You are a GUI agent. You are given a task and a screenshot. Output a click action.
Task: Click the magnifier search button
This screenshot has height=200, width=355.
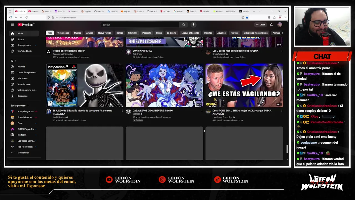(x=183, y=25)
